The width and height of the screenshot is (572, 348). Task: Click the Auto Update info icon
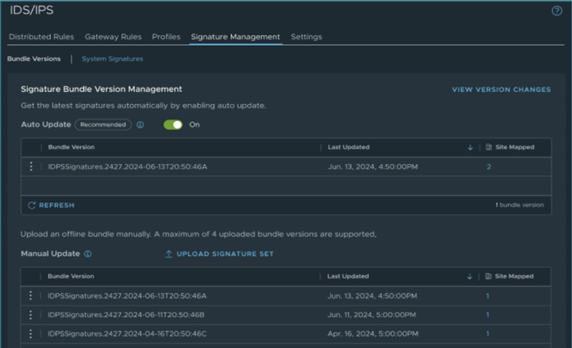[140, 125]
